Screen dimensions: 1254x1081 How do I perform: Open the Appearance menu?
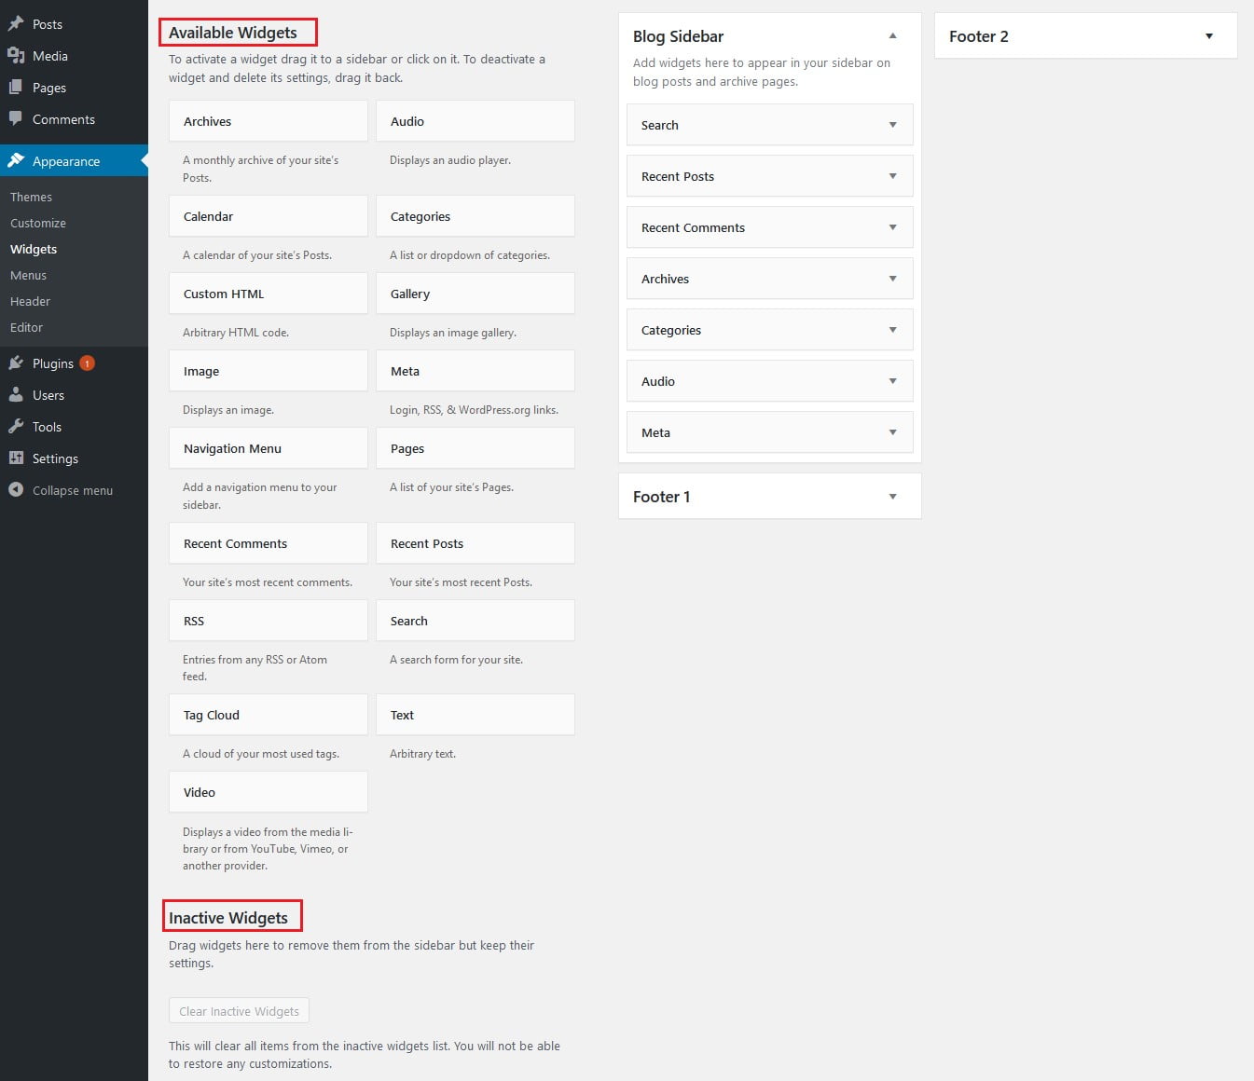tap(66, 161)
